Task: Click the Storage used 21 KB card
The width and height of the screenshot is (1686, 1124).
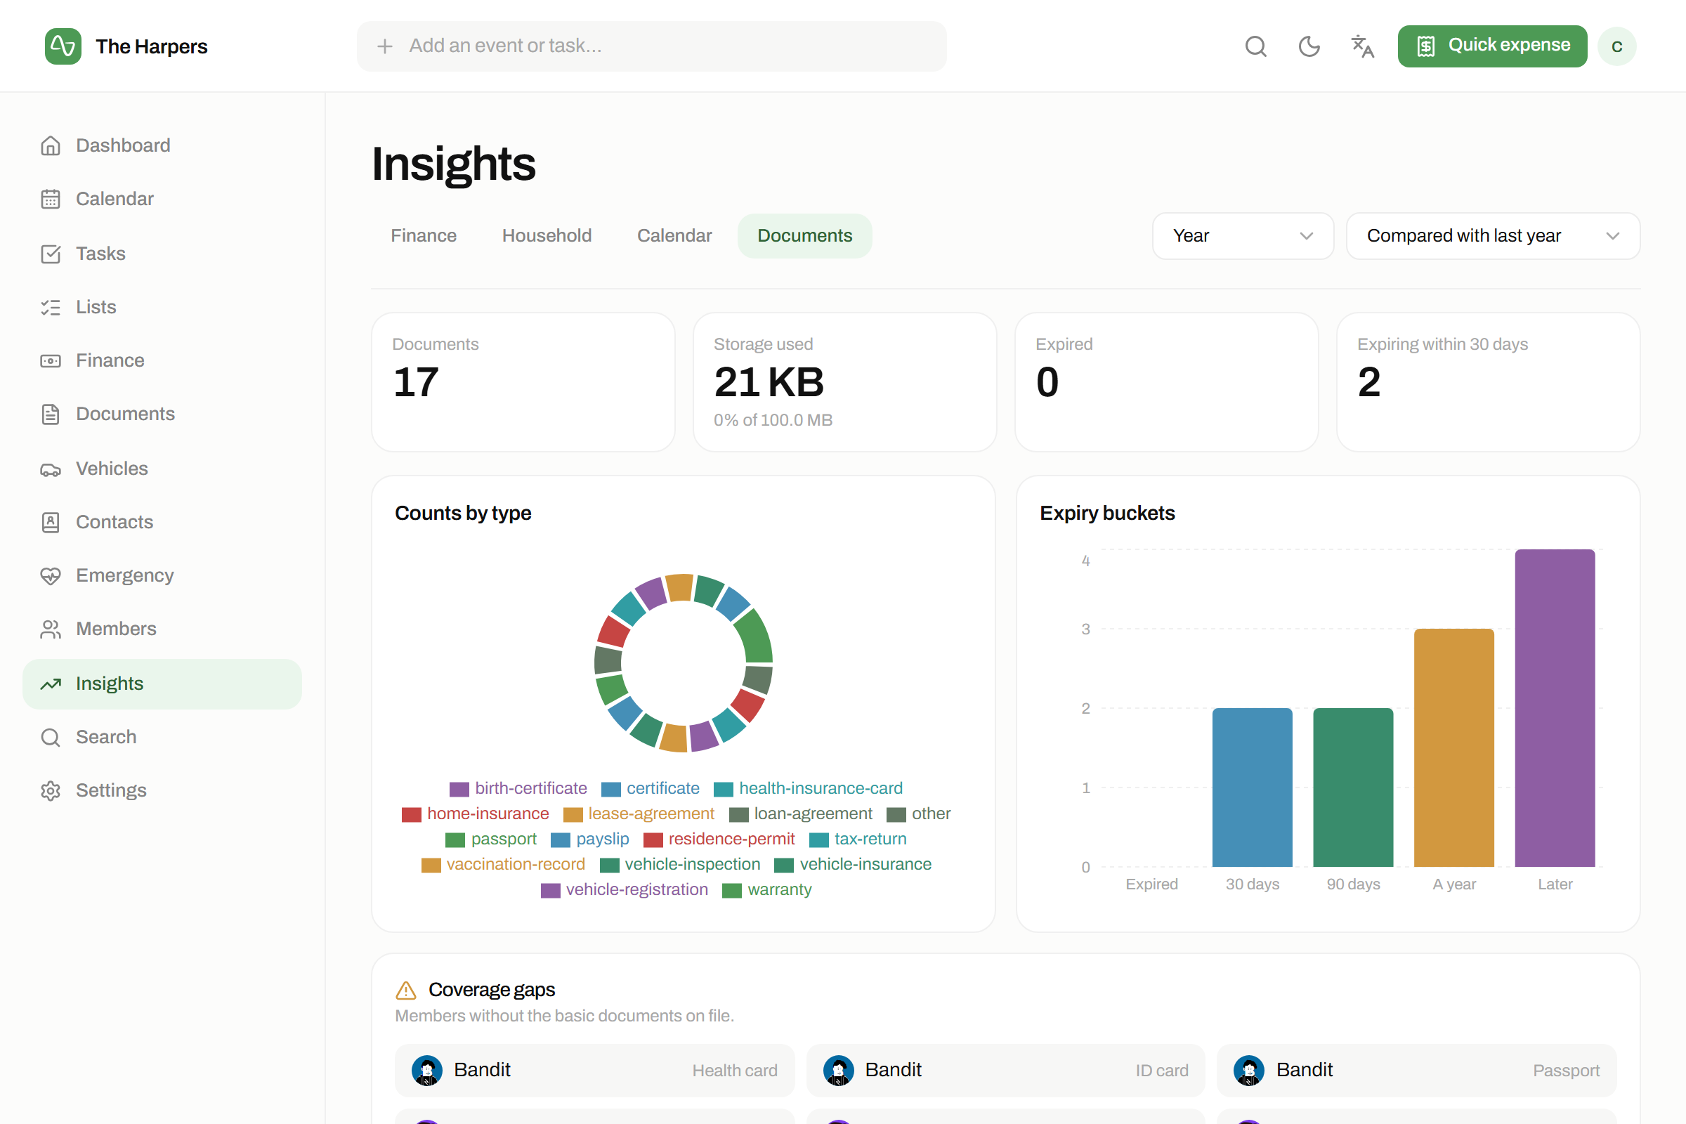Action: click(844, 382)
